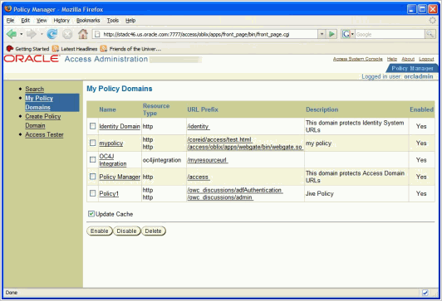The width and height of the screenshot is (442, 301).
Task: Expand the address bar URL dropdown
Action: 322,34
